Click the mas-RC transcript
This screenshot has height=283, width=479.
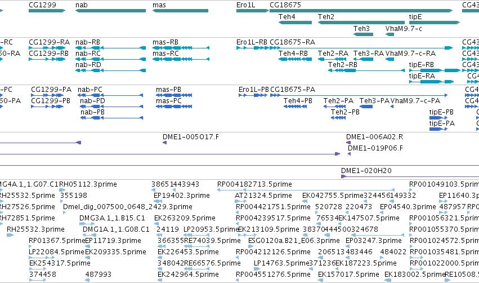(x=181, y=59)
